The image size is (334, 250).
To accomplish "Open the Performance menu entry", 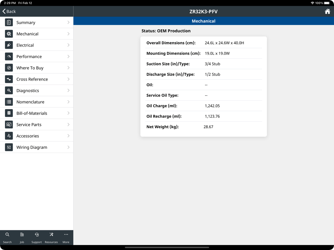I will (x=37, y=56).
